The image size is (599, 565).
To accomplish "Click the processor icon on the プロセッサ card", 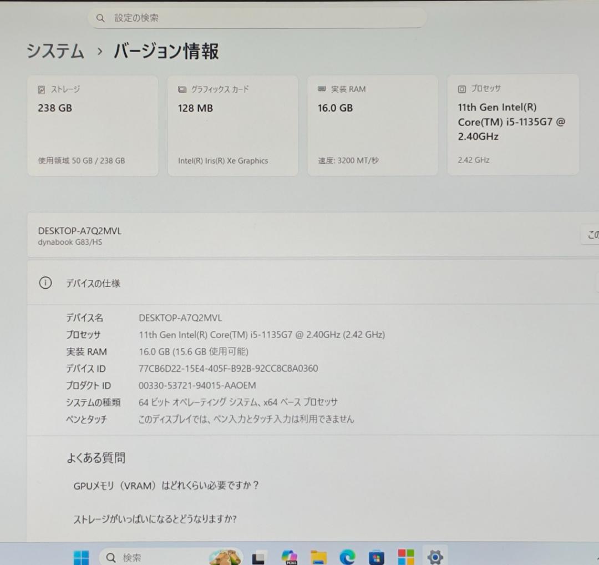I will tap(461, 89).
